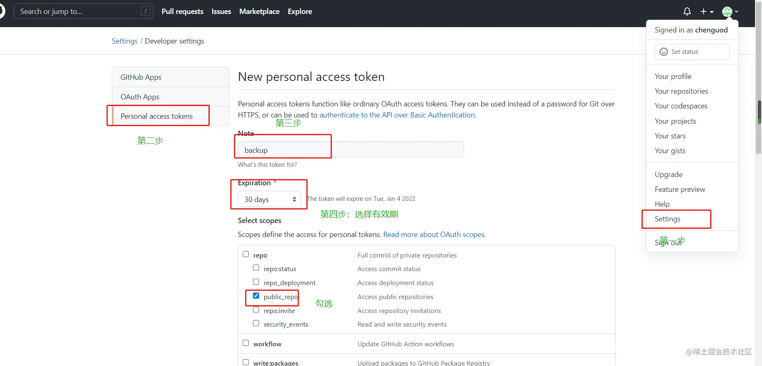Image resolution: width=762 pixels, height=366 pixels.
Task: Open Read more about OAuth scopes
Action: click(x=434, y=235)
